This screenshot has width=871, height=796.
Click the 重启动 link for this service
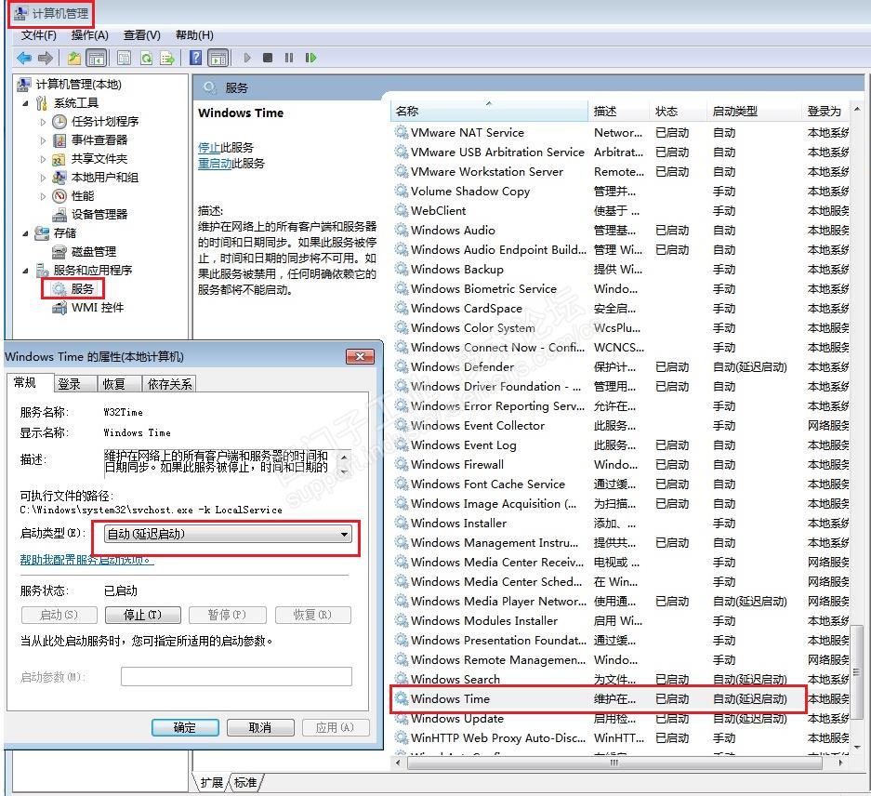point(215,164)
